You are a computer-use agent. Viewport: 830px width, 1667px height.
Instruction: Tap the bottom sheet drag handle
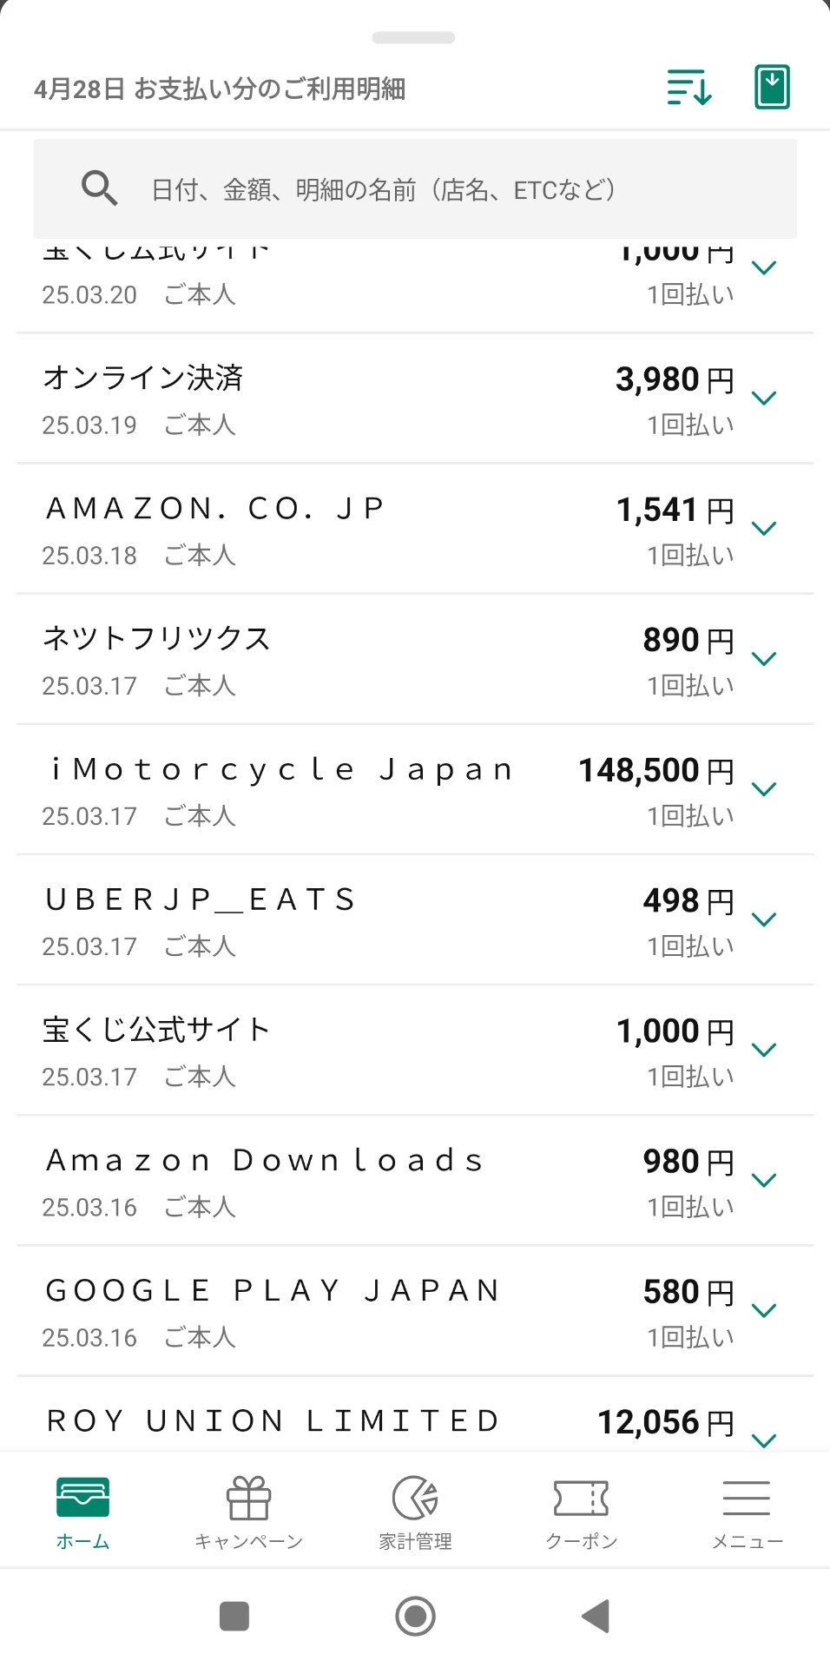[413, 37]
